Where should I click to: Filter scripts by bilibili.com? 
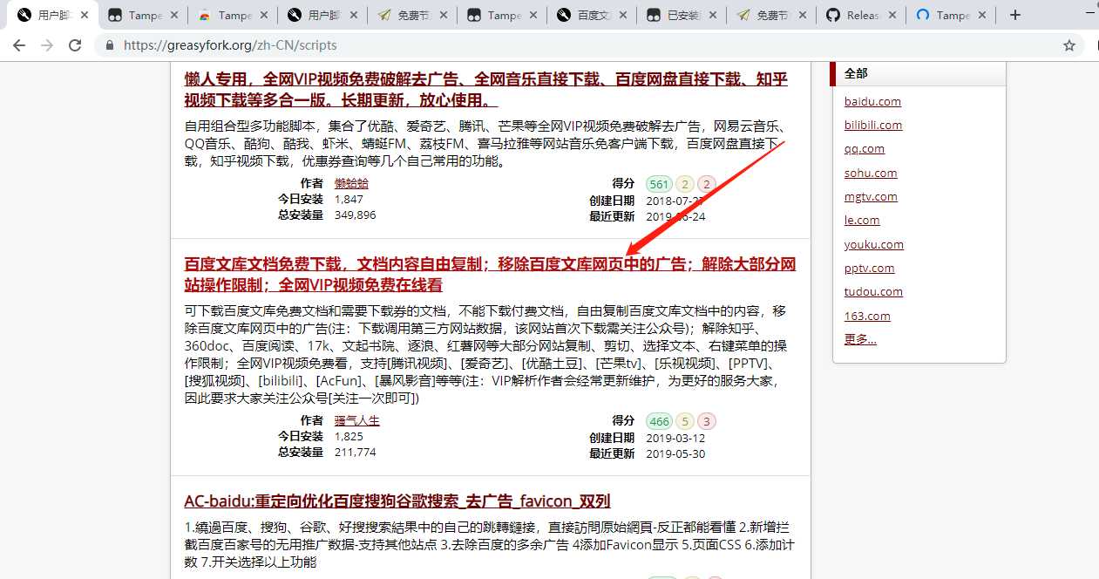coord(874,125)
